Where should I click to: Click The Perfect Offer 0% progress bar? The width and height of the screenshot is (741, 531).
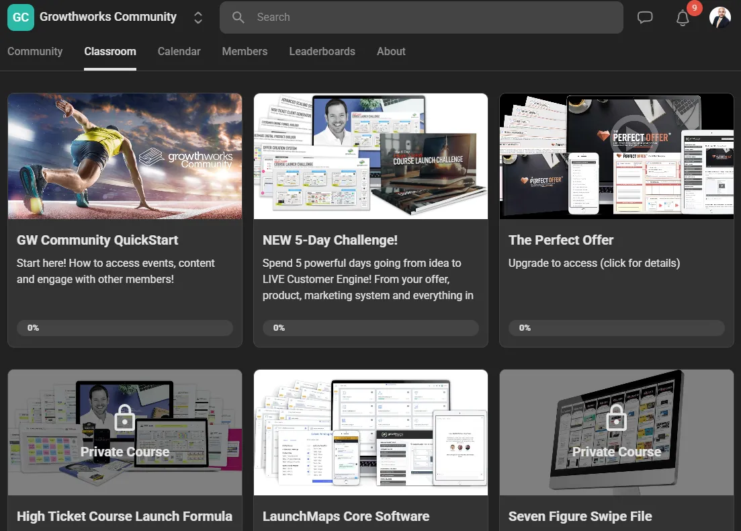tap(617, 328)
